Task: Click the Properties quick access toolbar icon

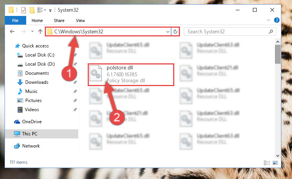Action: click(x=24, y=10)
